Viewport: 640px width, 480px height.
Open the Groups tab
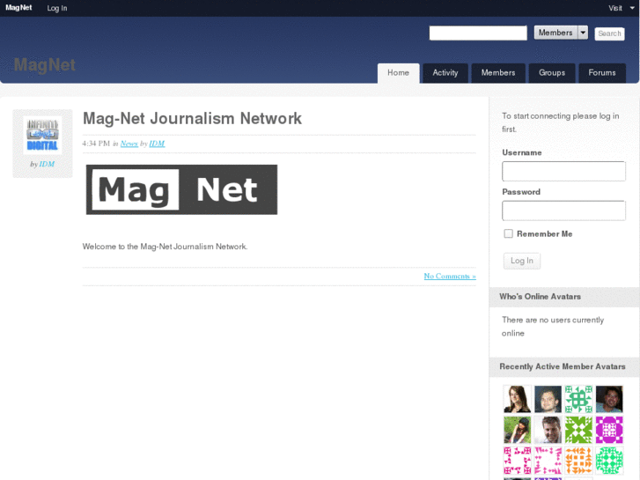pyautogui.click(x=552, y=73)
